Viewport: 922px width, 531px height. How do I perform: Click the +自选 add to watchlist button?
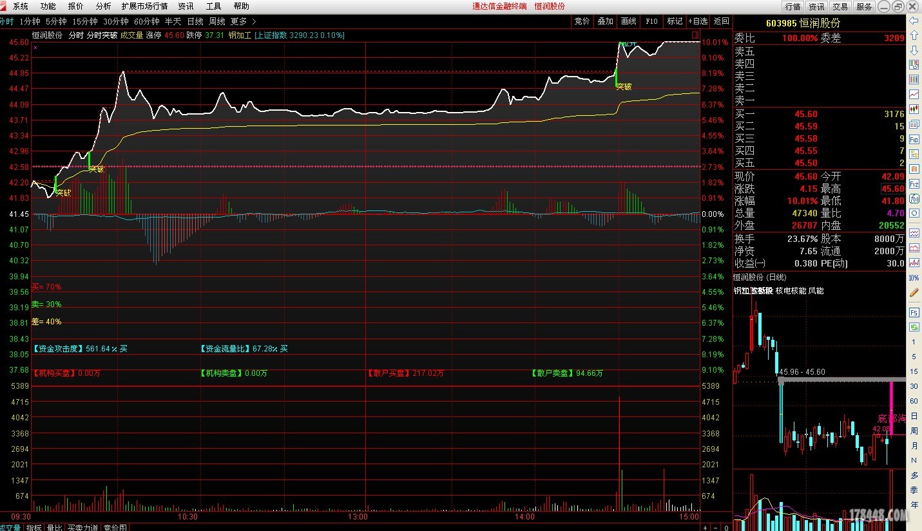pos(698,21)
